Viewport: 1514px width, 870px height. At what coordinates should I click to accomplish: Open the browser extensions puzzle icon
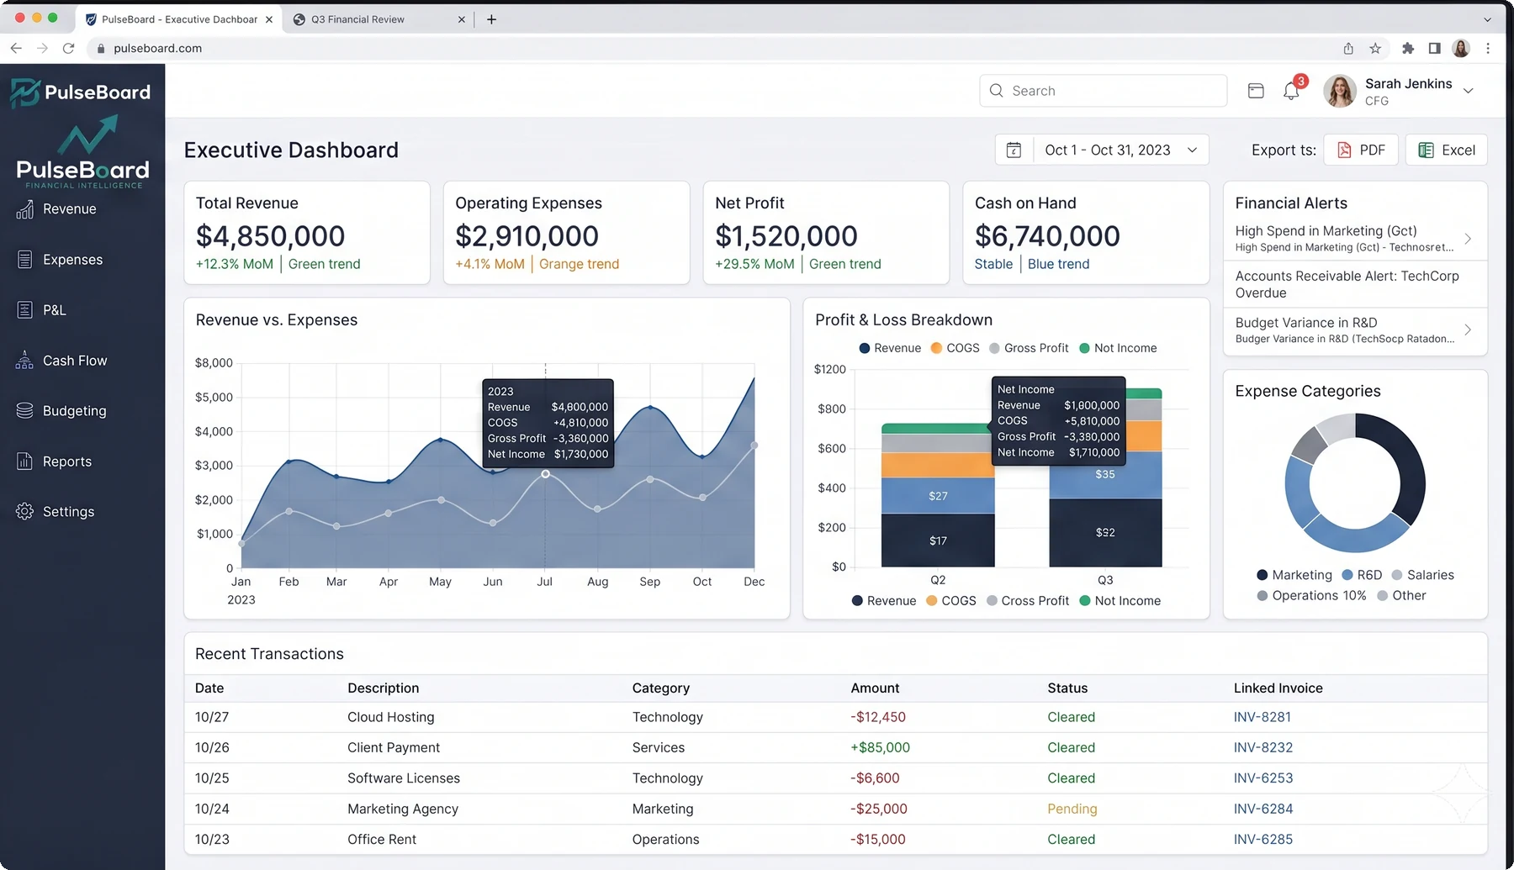[x=1408, y=48]
